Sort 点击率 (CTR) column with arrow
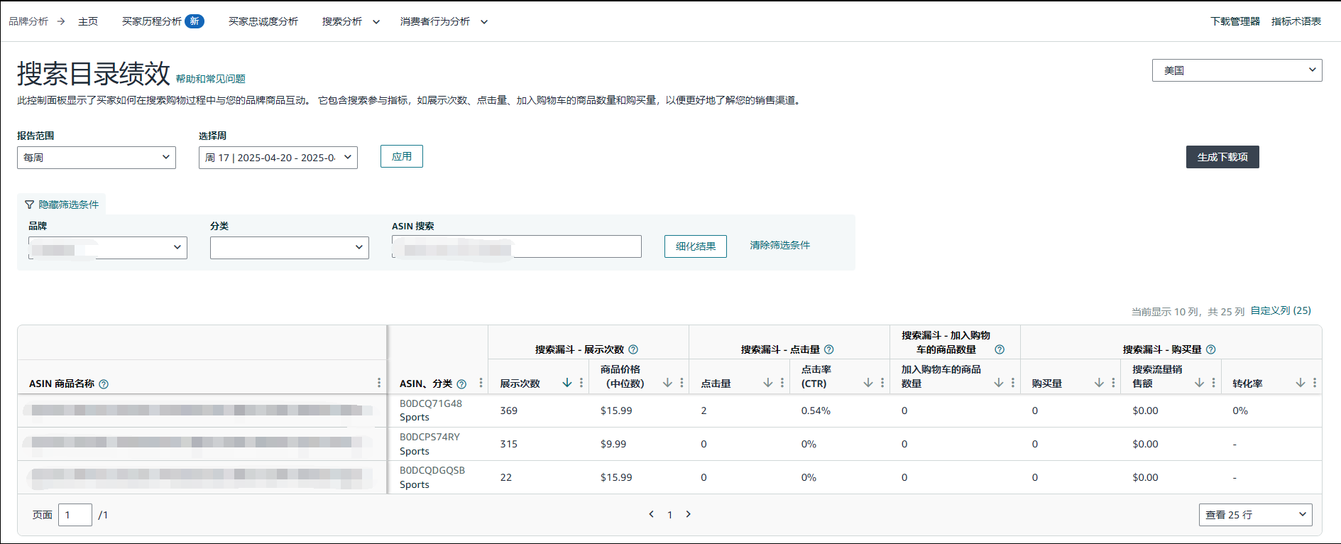Image resolution: width=1341 pixels, height=544 pixels. tap(867, 383)
